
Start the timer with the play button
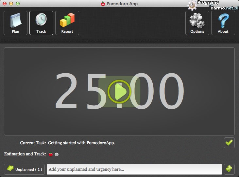(119, 92)
